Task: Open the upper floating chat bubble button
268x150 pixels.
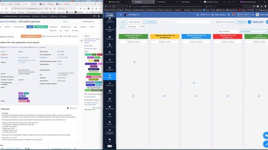Action: pyautogui.click(x=265, y=135)
